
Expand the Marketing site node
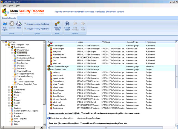click(9, 92)
